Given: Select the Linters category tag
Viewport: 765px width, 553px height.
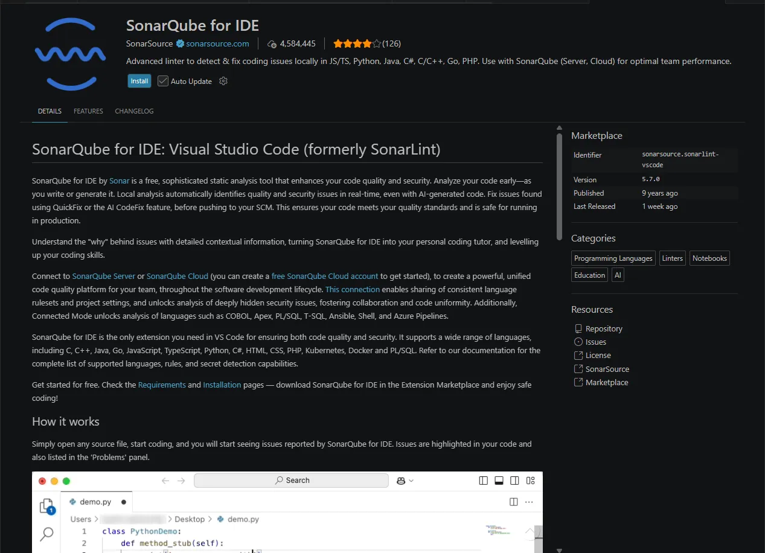Looking at the screenshot, I should (673, 258).
